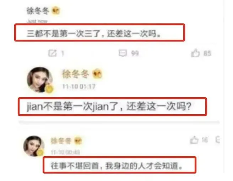Like the third post showing 16 likes
Viewport: 233px width, 181px height.
[194, 140]
